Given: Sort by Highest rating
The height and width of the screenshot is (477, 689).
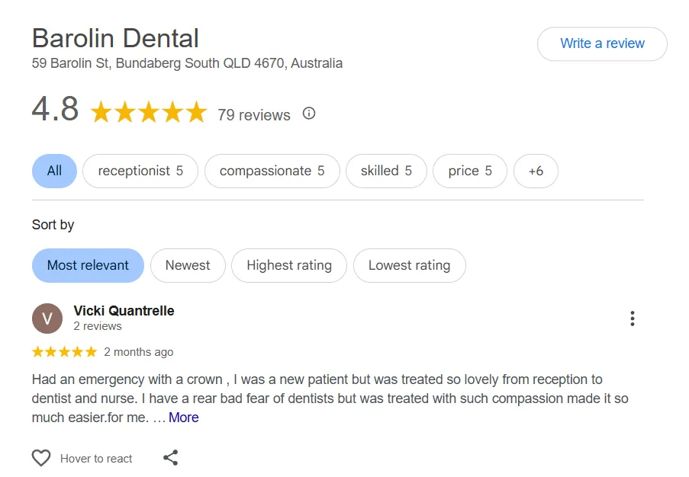Looking at the screenshot, I should point(289,265).
